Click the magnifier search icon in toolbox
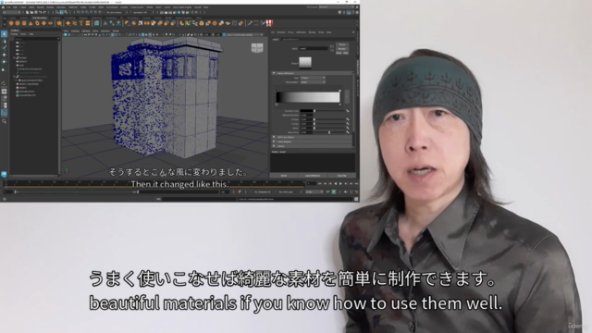 click(4, 121)
